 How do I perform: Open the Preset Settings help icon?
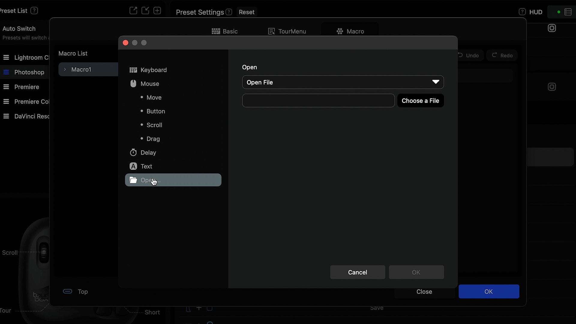[229, 12]
